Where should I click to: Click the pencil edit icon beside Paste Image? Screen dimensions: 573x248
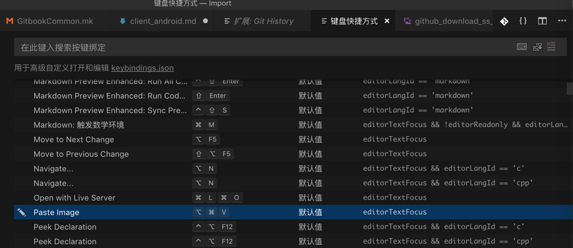click(x=22, y=212)
